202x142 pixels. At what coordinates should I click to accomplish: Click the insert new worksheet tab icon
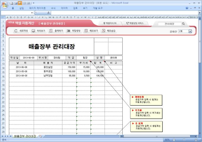[41, 136]
